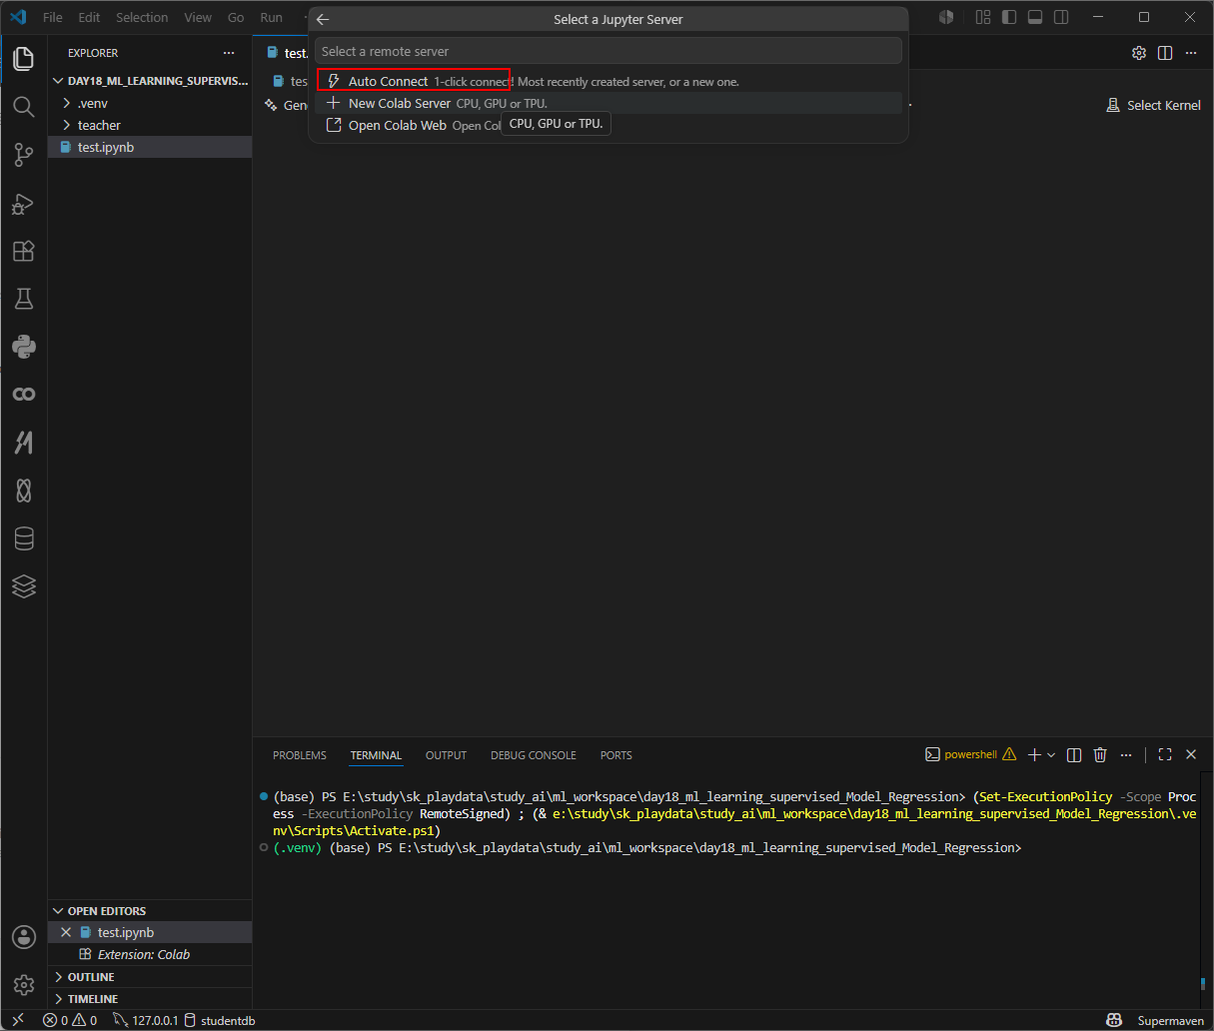Open the studentdb database status item
Screen dimensions: 1214x1031
pyautogui.click(x=220, y=1020)
